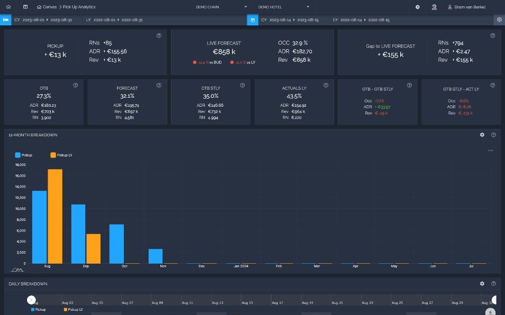Click the blue bed stay-dates icon

click(x=5, y=20)
